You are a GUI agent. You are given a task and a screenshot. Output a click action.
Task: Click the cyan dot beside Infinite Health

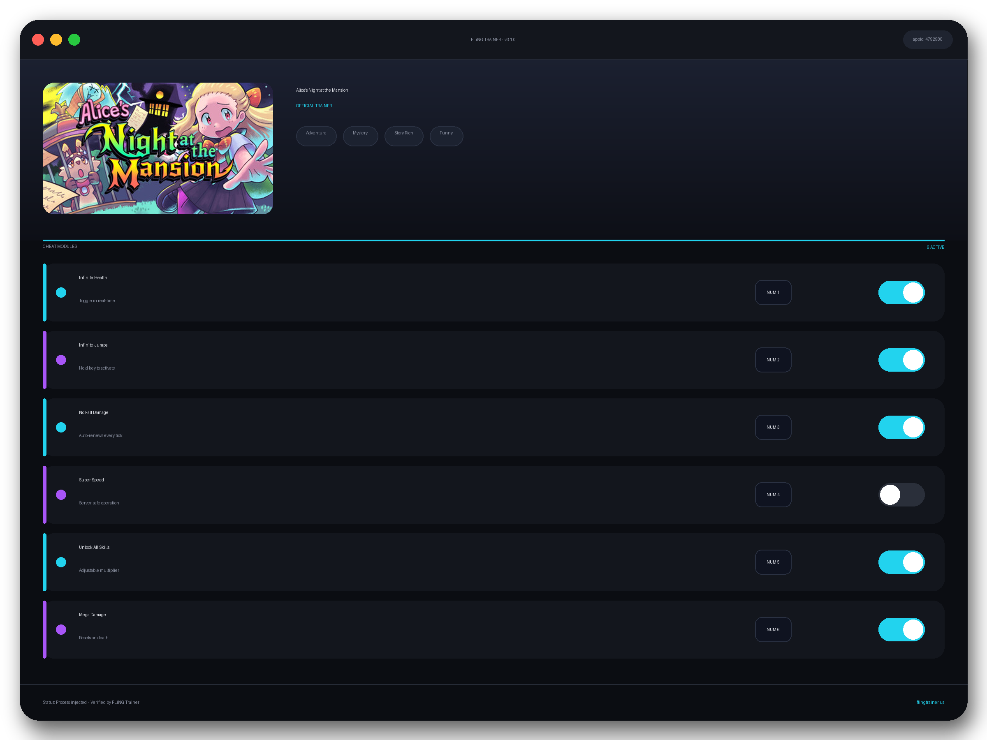click(61, 293)
